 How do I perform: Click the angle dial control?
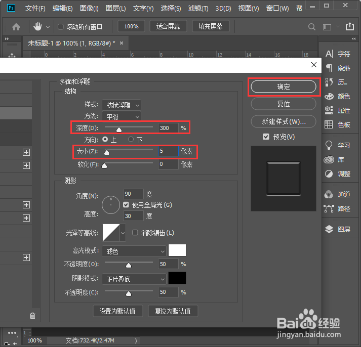111,205
